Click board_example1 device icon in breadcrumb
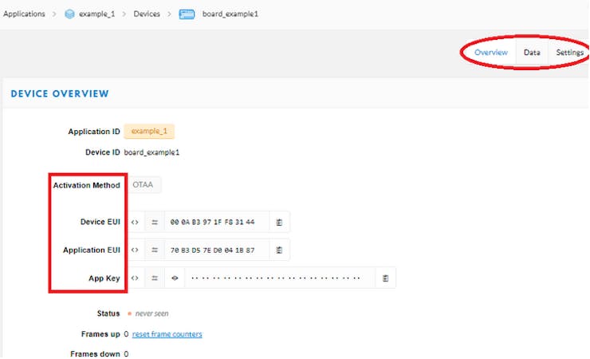The width and height of the screenshot is (590, 359). coord(187,14)
